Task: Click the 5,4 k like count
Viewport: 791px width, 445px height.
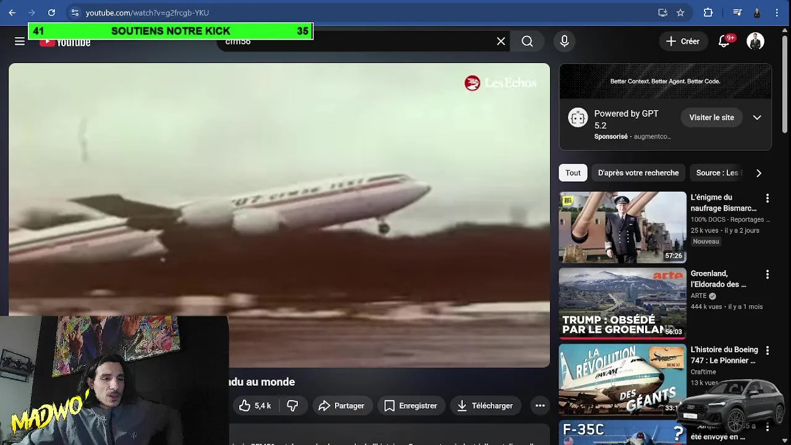Action: click(263, 405)
